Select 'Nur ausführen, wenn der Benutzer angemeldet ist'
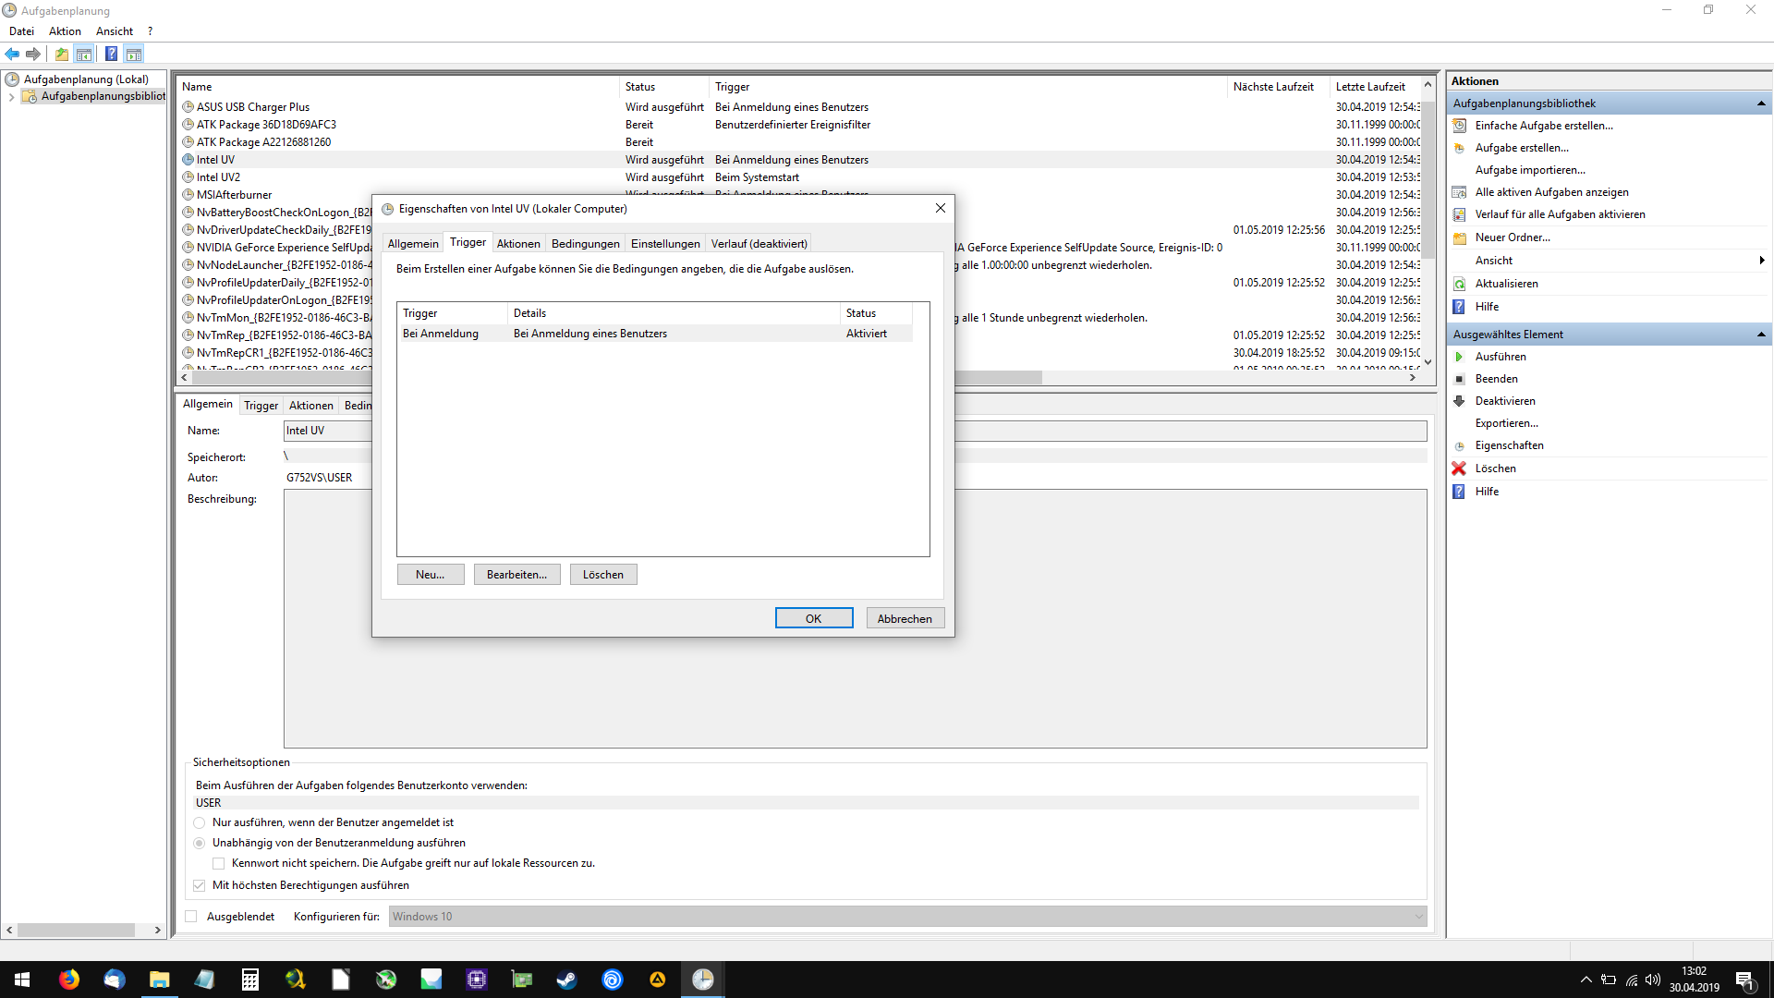The image size is (1774, 998). pos(200,822)
